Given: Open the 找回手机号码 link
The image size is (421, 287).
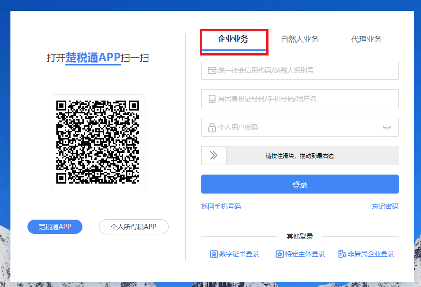Looking at the screenshot, I should [221, 206].
